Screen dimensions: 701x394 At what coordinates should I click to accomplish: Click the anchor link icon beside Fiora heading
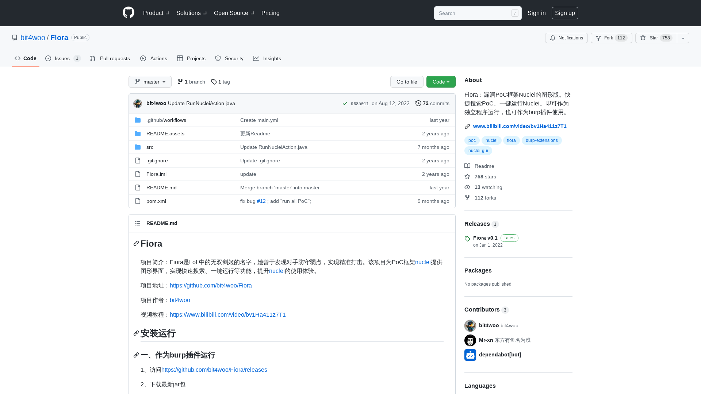click(136, 243)
